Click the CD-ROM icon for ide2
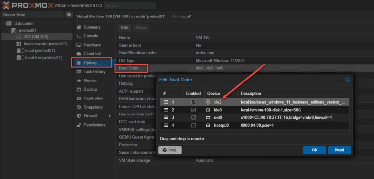Screen dimensions: 374x179 tap(208, 102)
